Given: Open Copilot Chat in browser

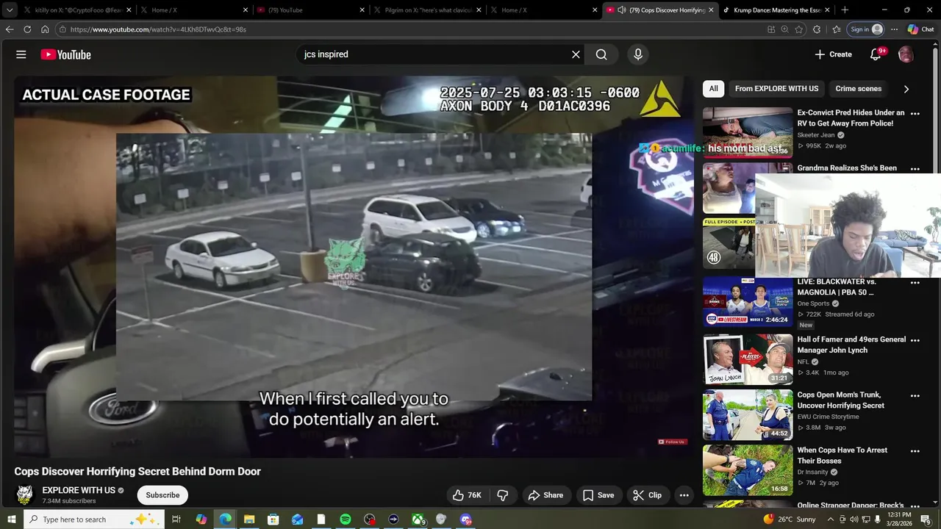Looking at the screenshot, I should (920, 29).
